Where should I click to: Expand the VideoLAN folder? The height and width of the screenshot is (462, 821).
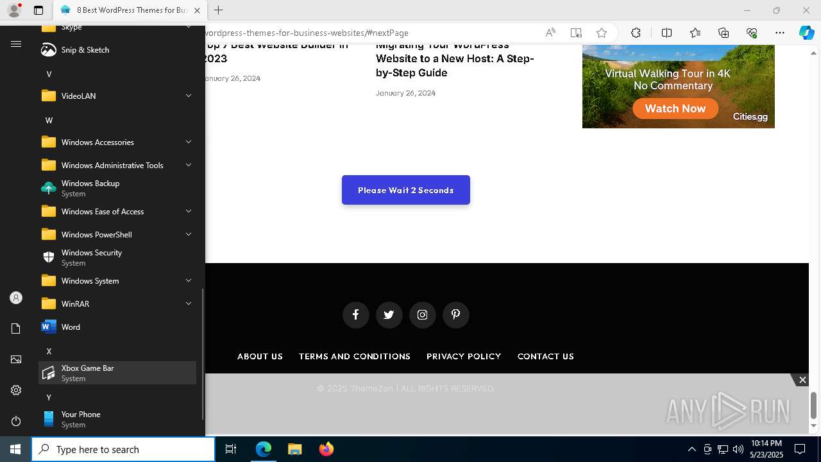tap(117, 96)
